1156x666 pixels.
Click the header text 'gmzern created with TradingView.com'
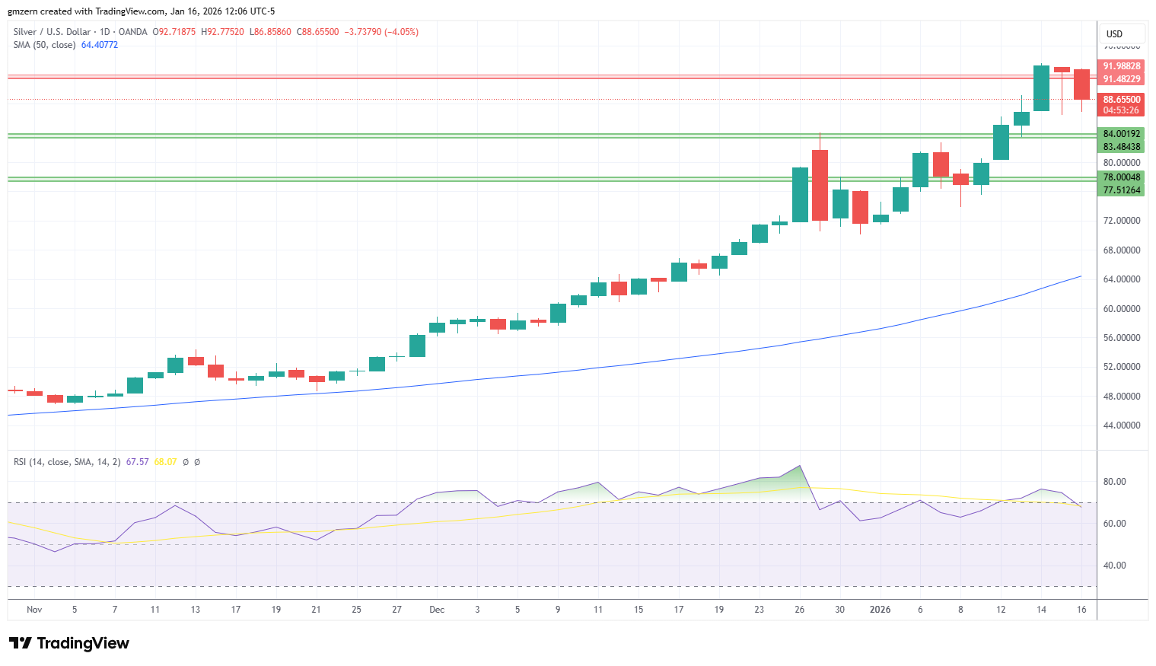(86, 11)
